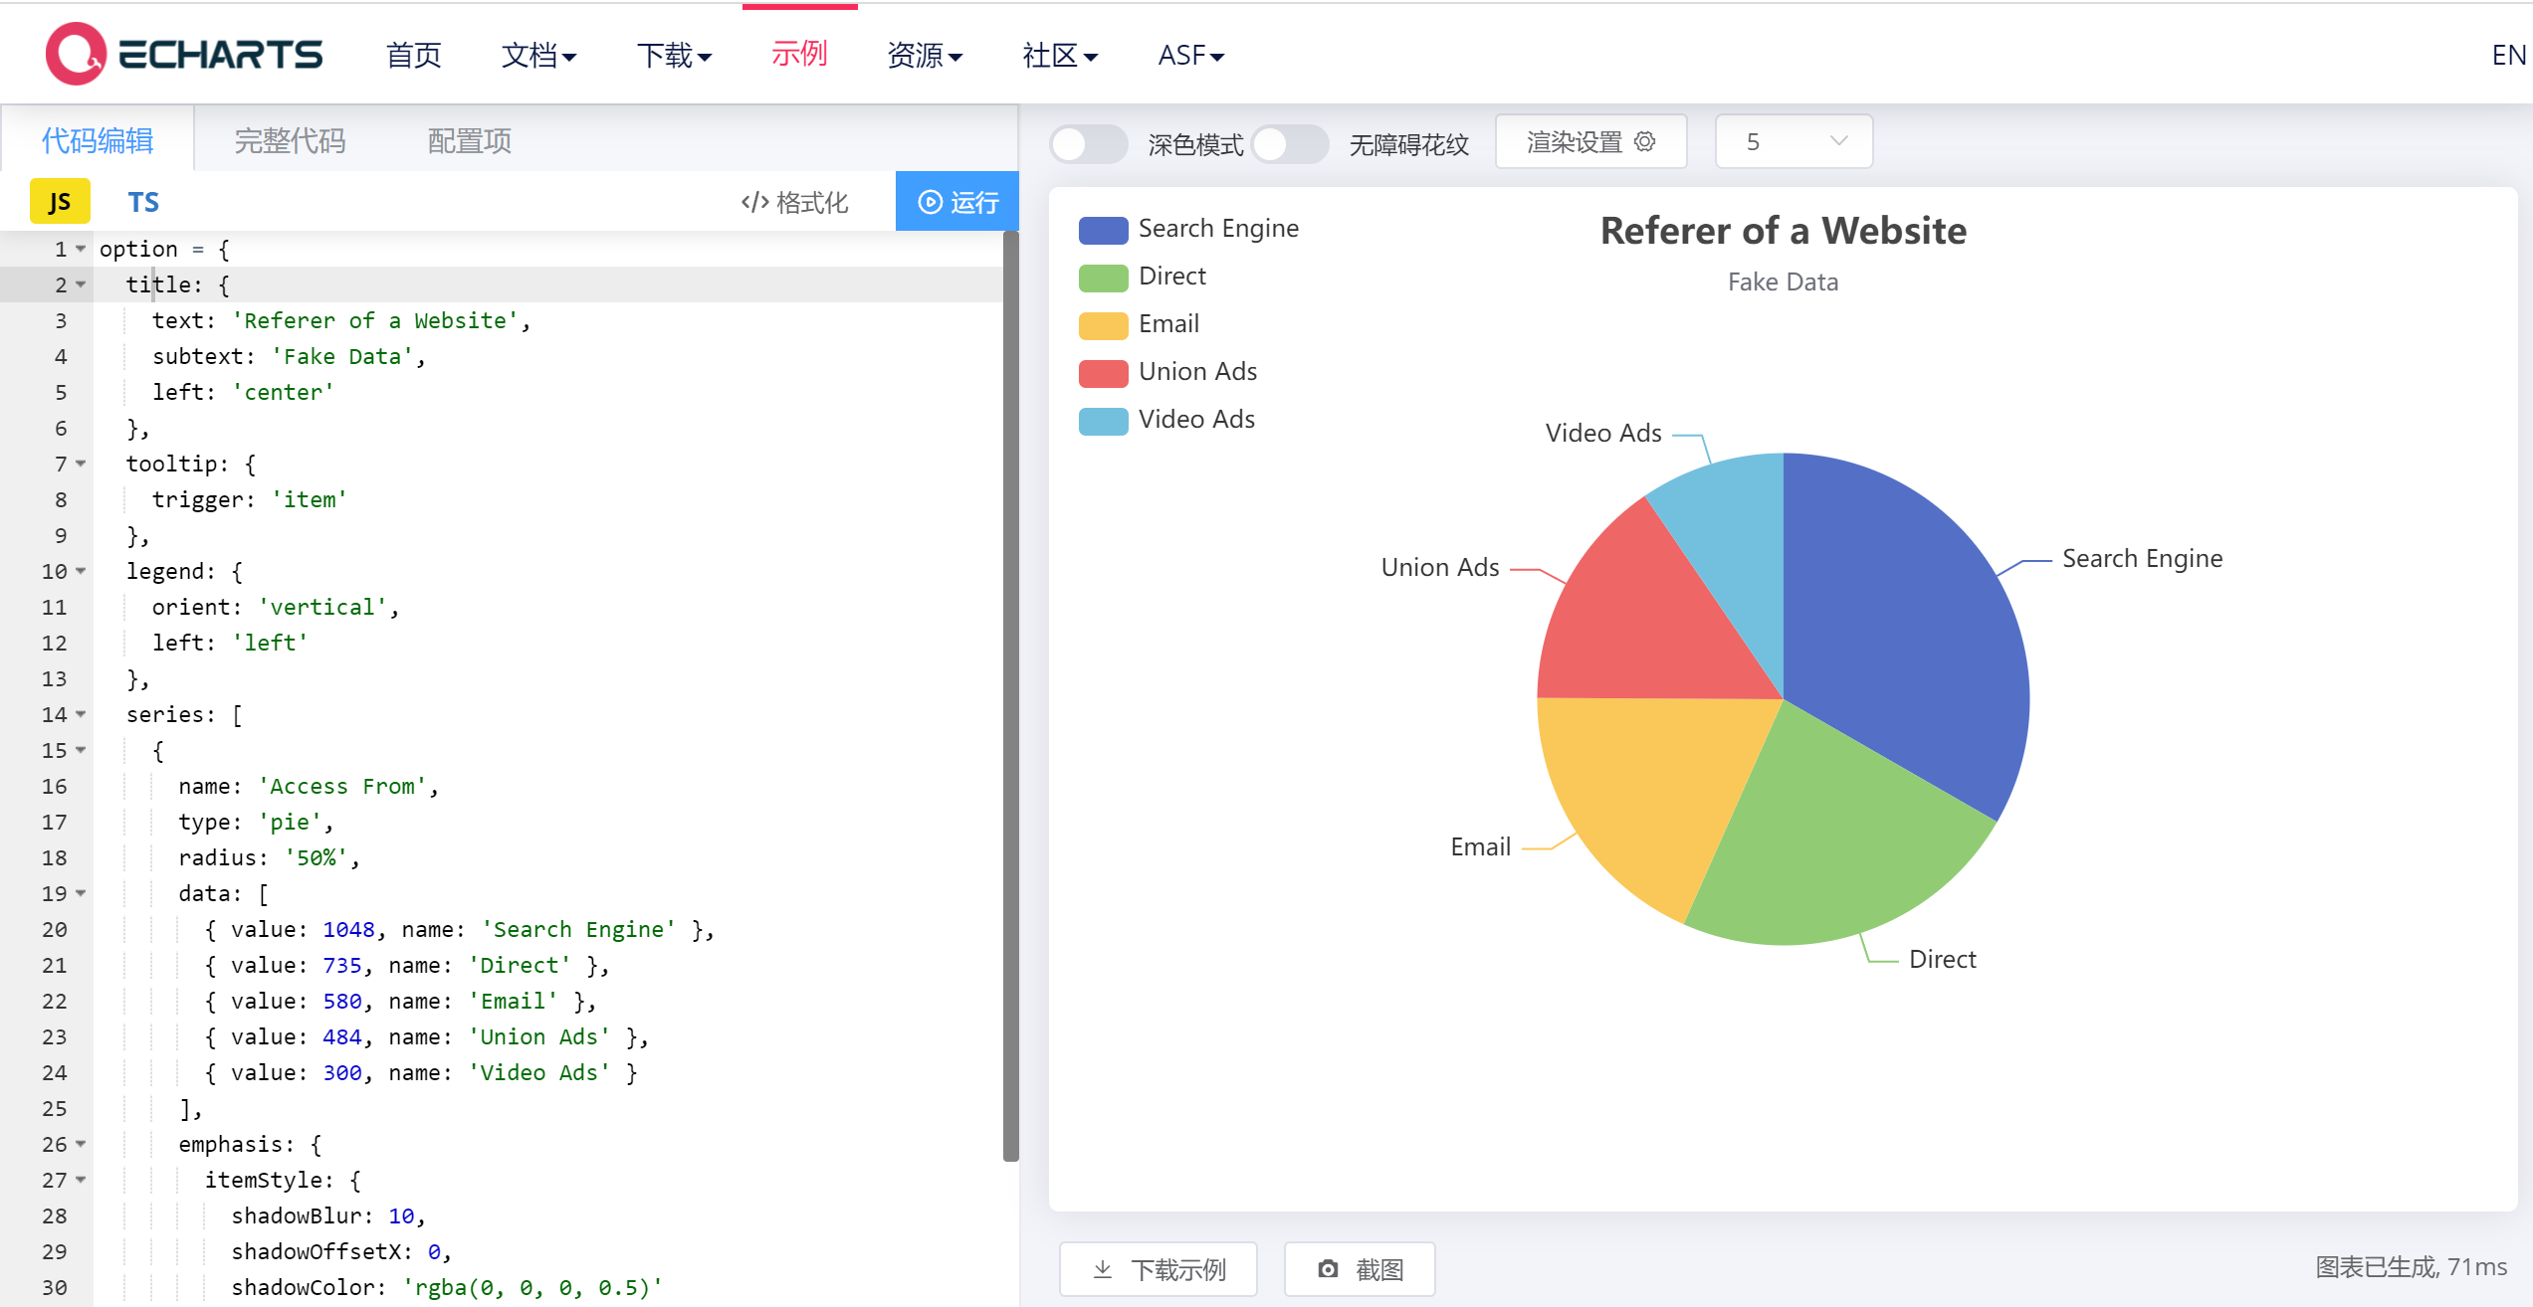Click the format code brackets icon
2533x1307 pixels.
coord(754,202)
